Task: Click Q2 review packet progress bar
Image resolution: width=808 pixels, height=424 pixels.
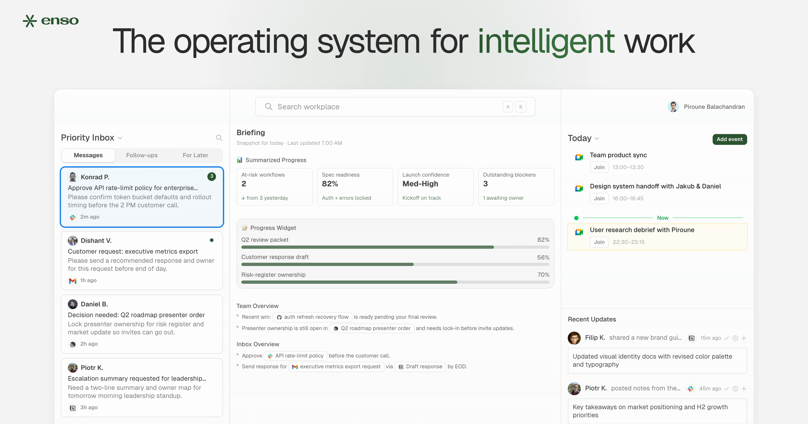Action: coord(395,247)
